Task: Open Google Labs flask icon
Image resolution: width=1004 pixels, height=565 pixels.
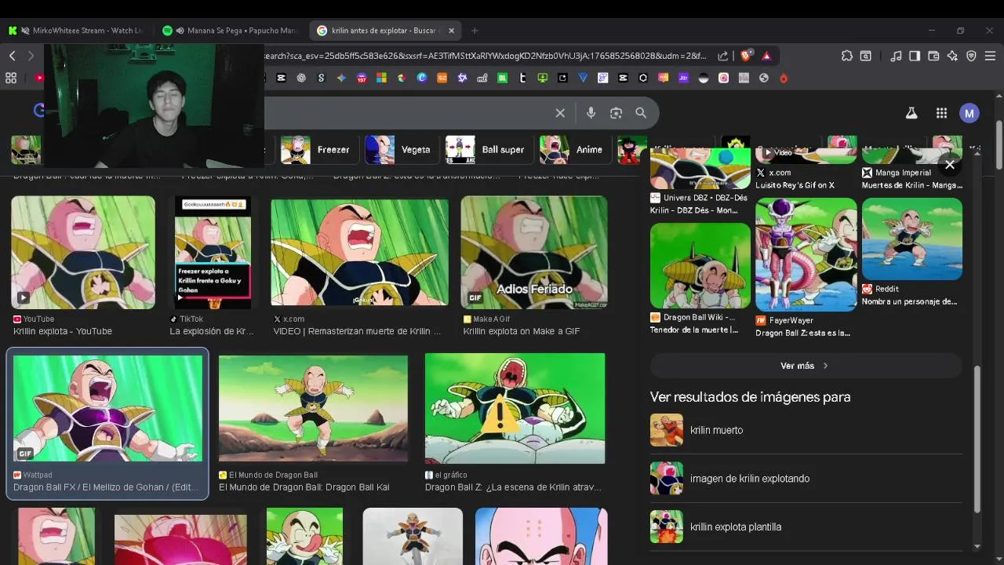Action: click(x=911, y=113)
